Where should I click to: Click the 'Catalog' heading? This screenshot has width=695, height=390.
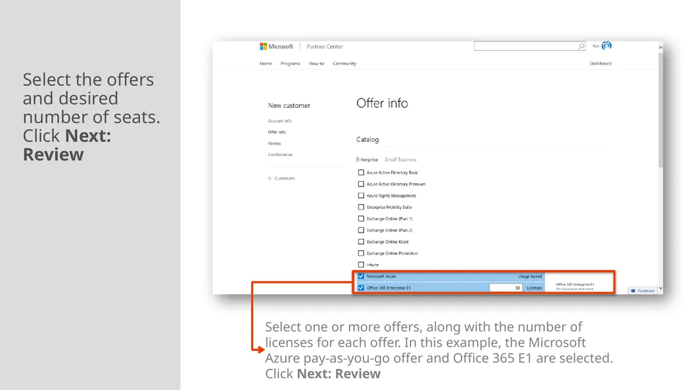coord(367,140)
